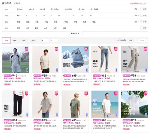Click the ¥63 green tee product title
Image resolution: width=150 pixels, height=135 pixels.
click(75, 127)
